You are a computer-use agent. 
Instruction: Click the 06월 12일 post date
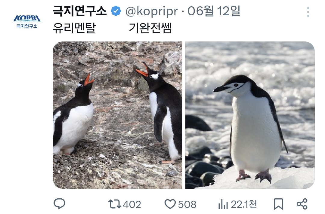(214, 11)
